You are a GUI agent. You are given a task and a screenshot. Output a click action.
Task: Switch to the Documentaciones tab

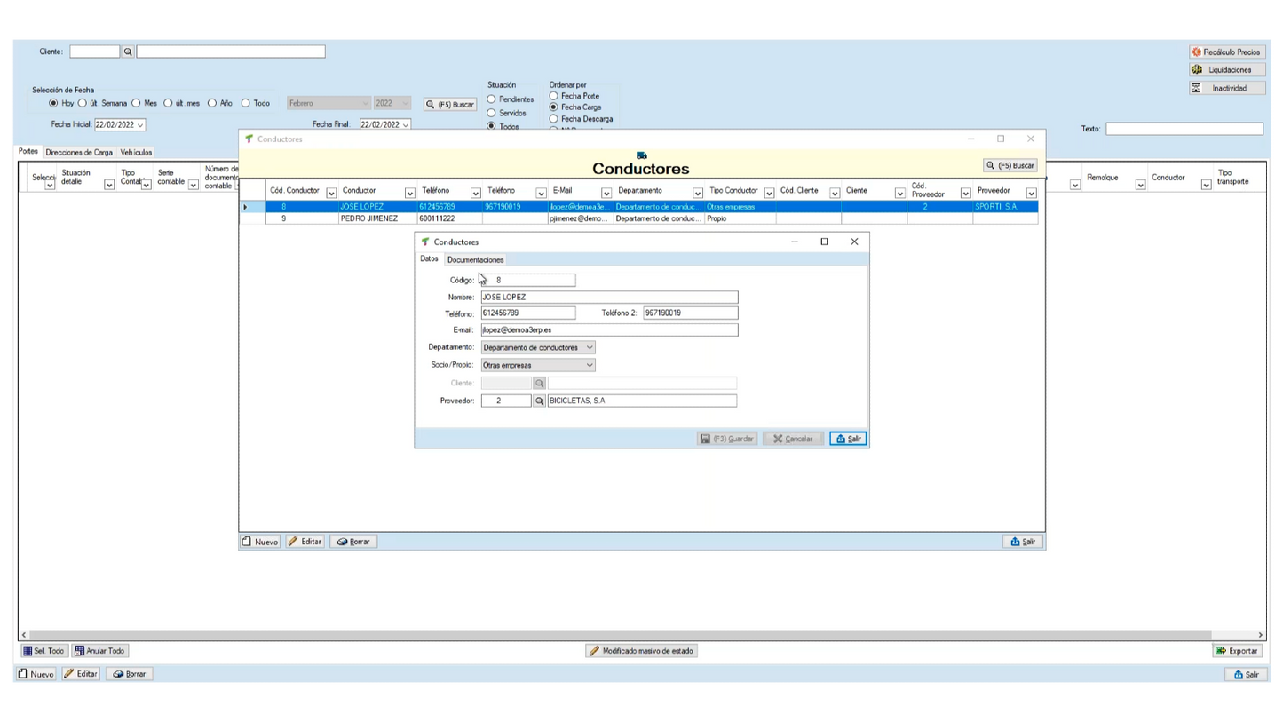point(475,260)
